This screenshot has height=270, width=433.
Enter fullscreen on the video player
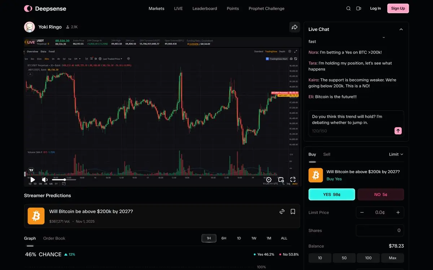[293, 180]
